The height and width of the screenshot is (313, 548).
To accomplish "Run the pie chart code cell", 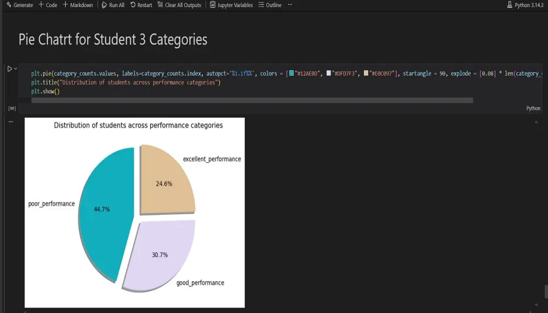I will click(10, 69).
